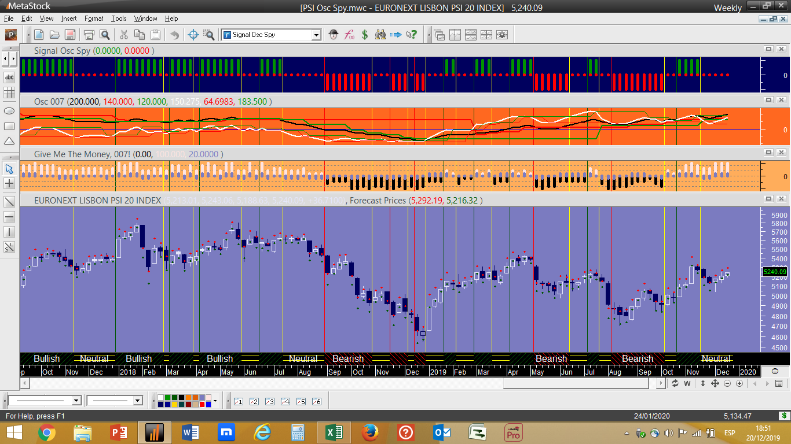Select the triangle drawing tool

point(9,141)
